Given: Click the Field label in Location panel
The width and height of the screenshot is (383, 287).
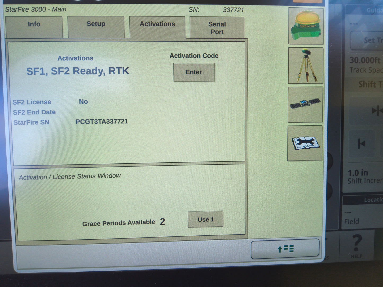Looking at the screenshot, I should tap(351, 221).
